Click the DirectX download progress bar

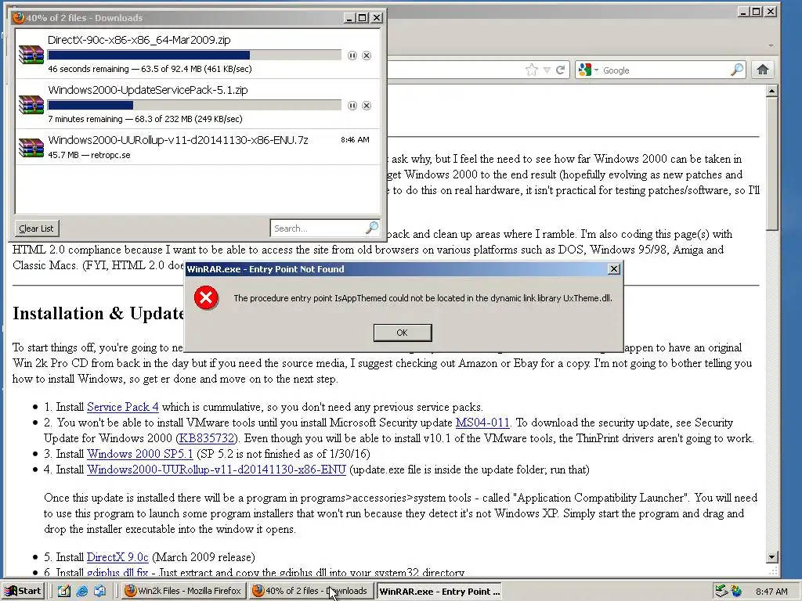tap(194, 56)
